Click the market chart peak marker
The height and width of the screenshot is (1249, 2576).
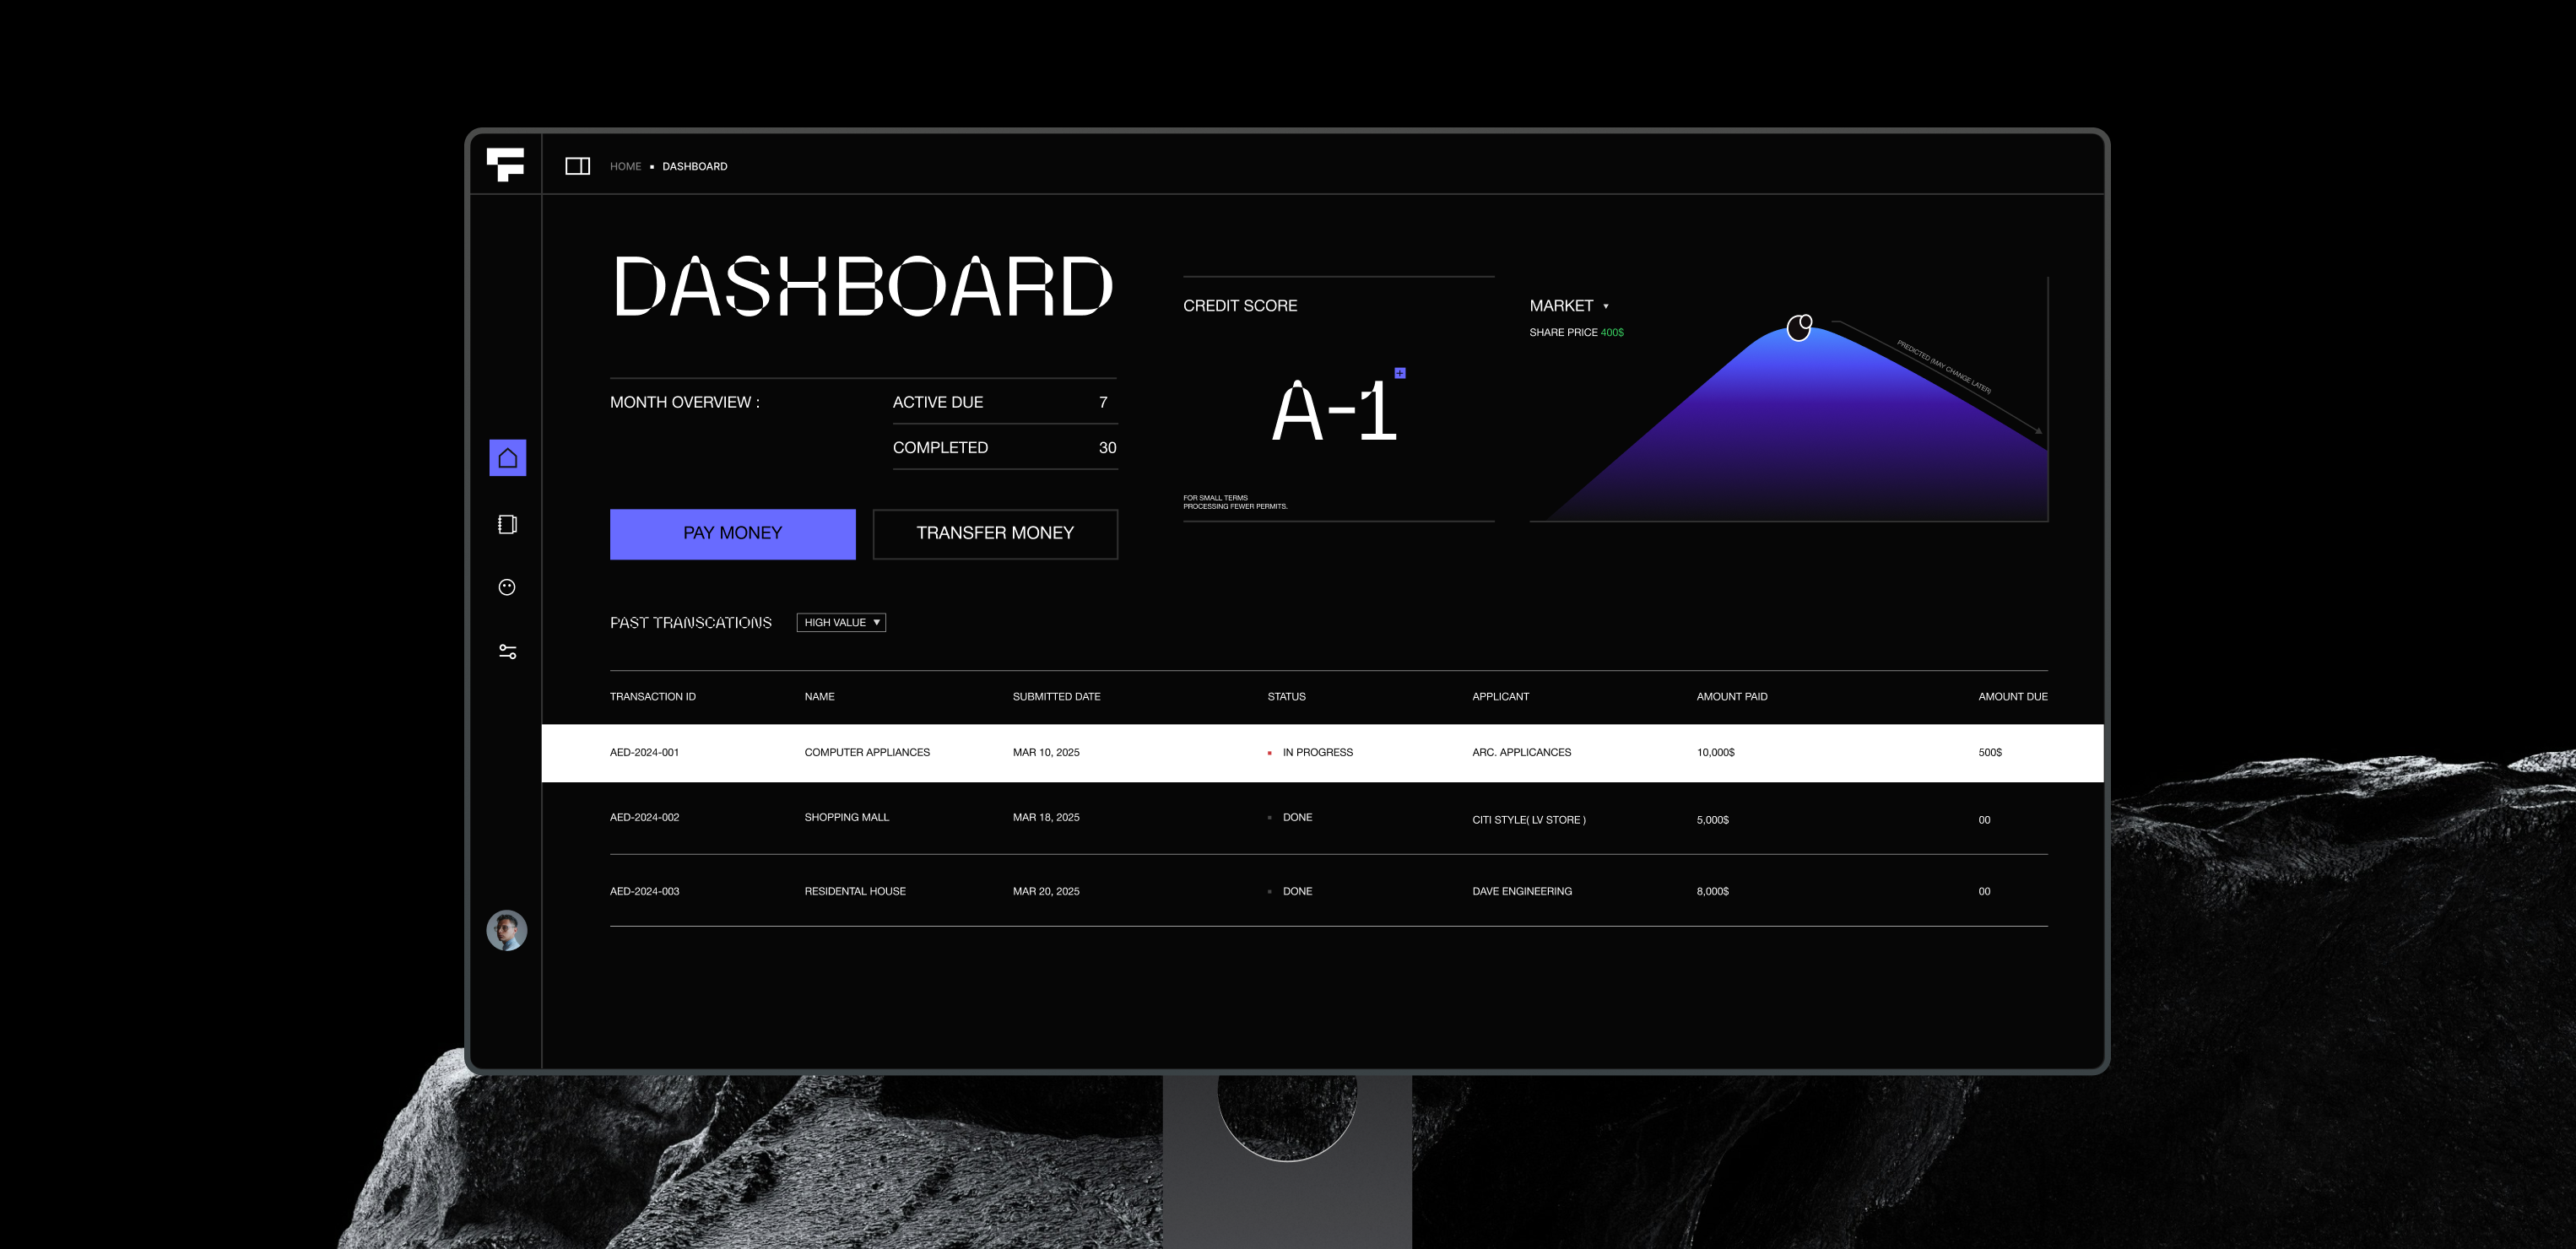click(x=1799, y=327)
